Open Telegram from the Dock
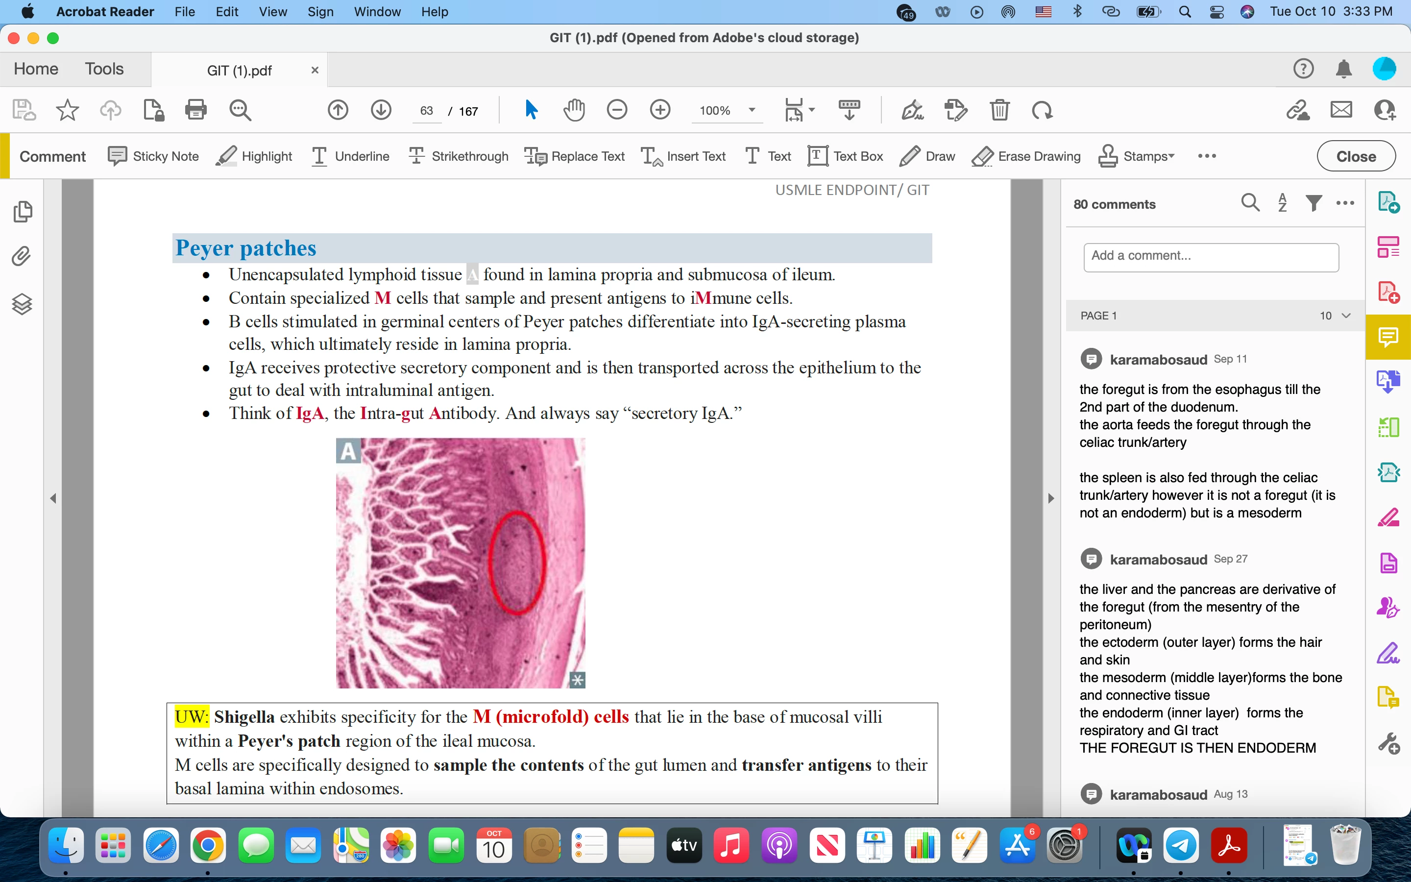The width and height of the screenshot is (1411, 882). pos(1181,846)
